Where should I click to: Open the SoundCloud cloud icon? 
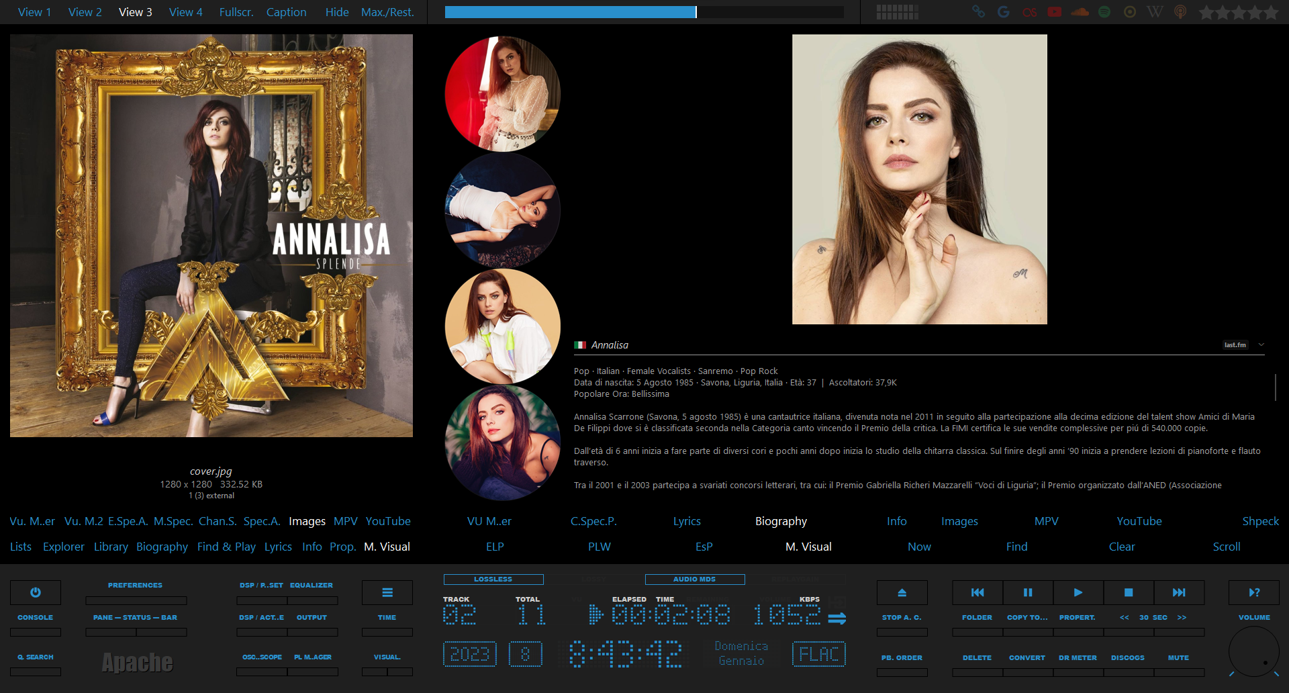(x=1080, y=11)
